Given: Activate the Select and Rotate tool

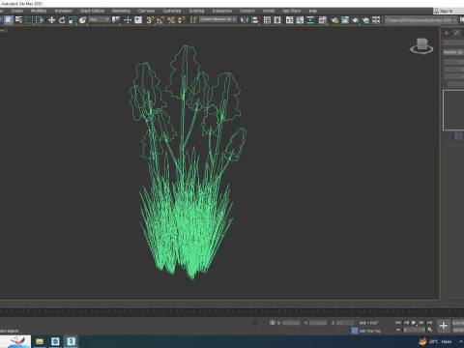Looking at the screenshot, I should tap(62, 20).
